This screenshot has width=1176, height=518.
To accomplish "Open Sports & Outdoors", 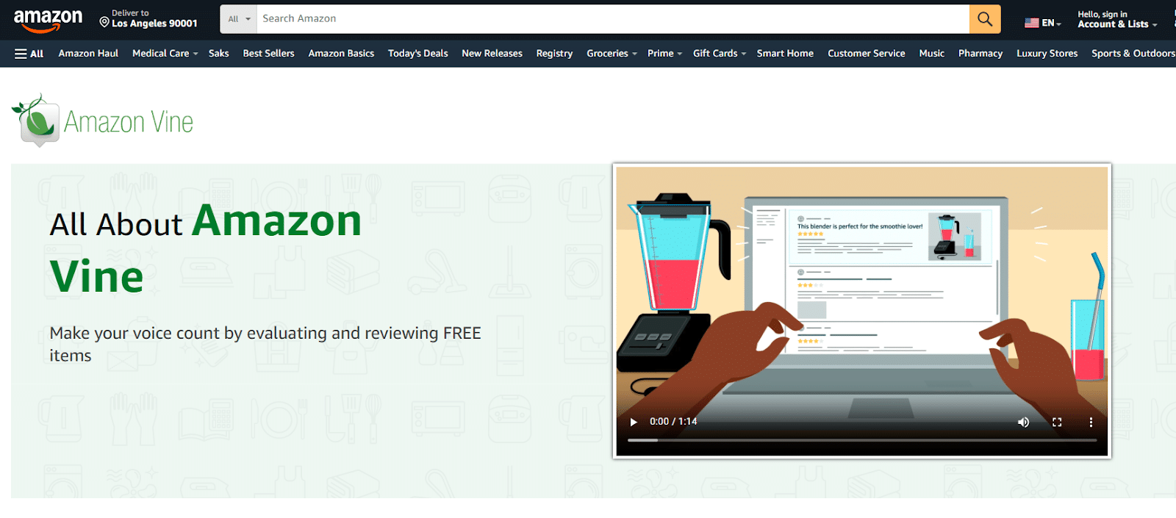I will (1133, 54).
